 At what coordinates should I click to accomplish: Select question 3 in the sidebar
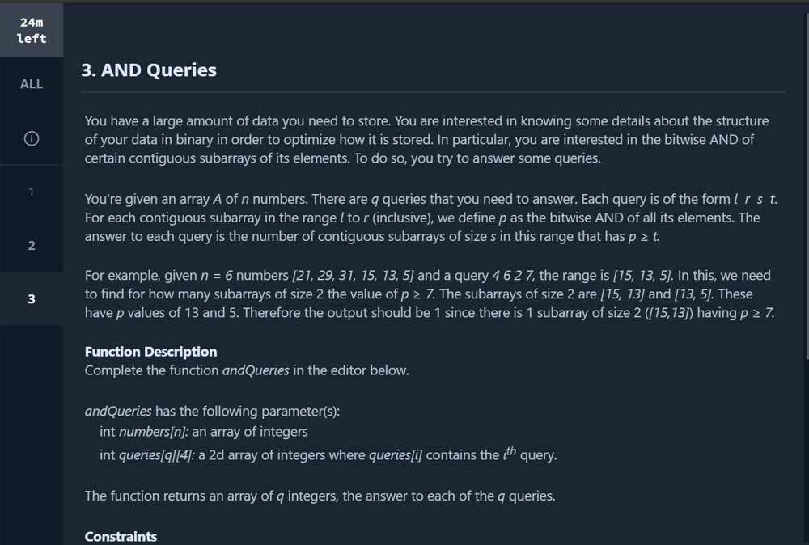[x=32, y=299]
